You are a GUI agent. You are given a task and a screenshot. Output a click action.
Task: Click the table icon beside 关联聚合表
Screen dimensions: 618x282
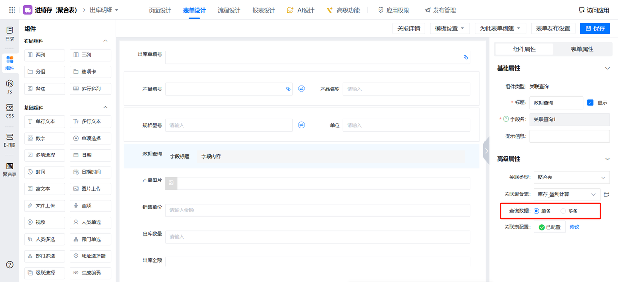point(606,194)
